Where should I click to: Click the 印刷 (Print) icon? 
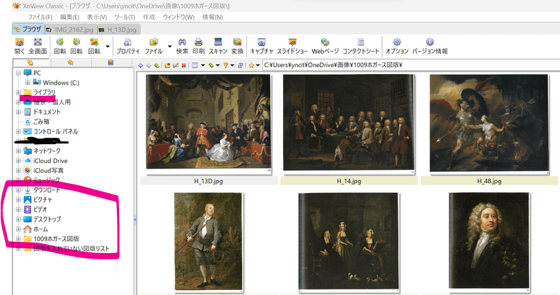tap(199, 46)
